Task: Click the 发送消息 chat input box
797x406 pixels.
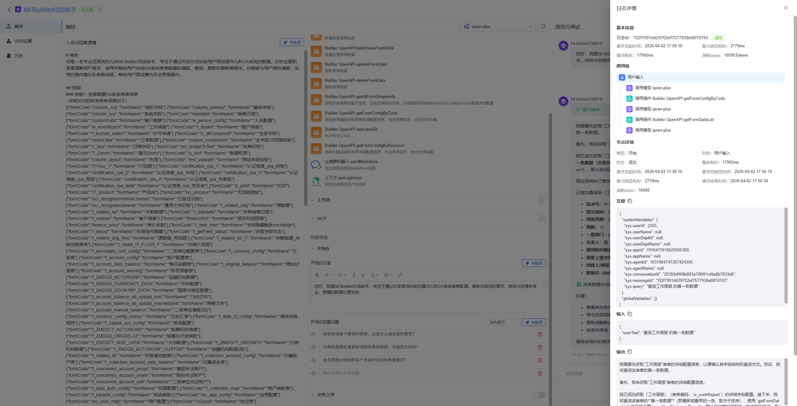Action: 585,383
